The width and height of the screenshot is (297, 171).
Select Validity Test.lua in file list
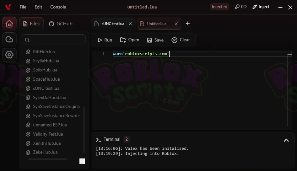coord(48,134)
